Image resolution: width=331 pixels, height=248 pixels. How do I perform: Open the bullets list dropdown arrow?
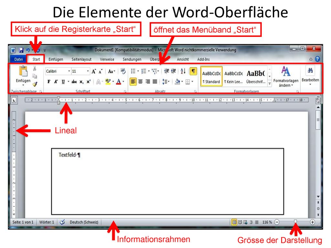click(x=138, y=71)
